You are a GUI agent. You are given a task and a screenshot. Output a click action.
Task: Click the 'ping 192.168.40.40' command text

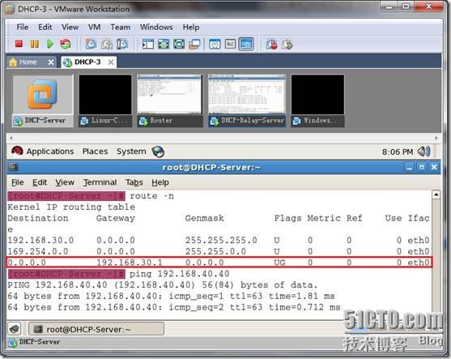tap(180, 274)
